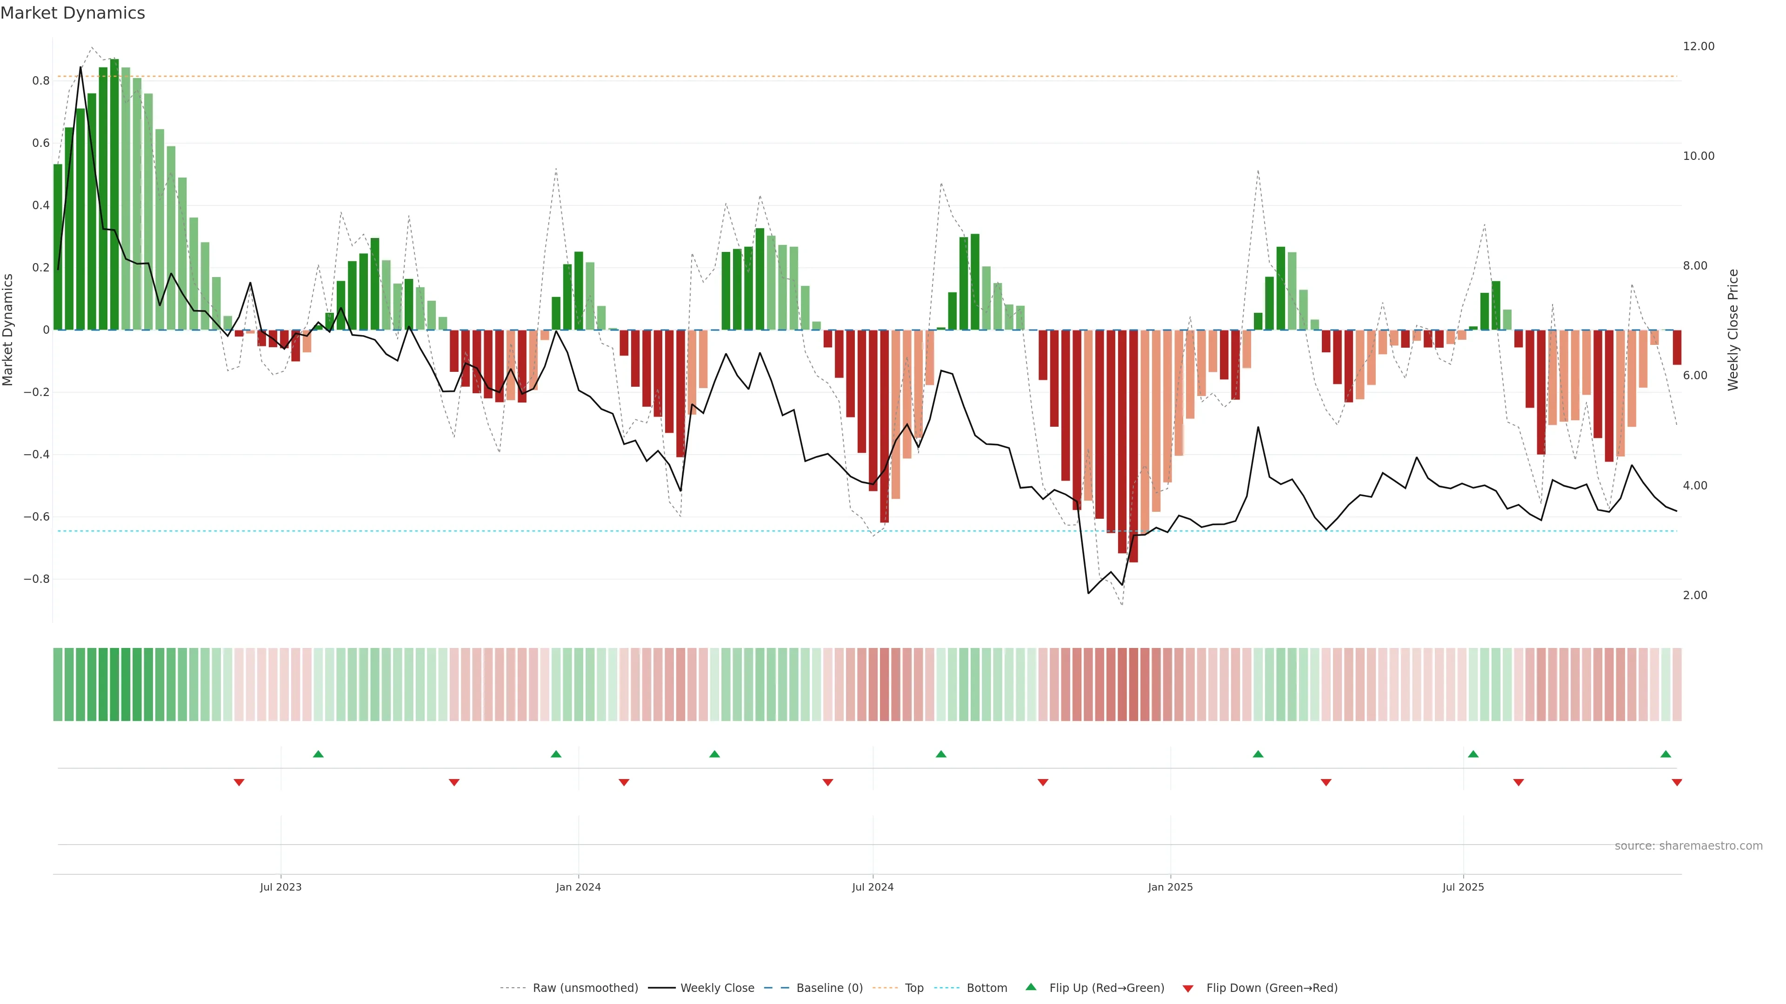Toggle the Baseline (0) legend entry

click(x=829, y=987)
